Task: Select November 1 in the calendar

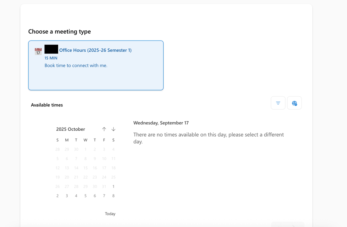Action: (113, 186)
